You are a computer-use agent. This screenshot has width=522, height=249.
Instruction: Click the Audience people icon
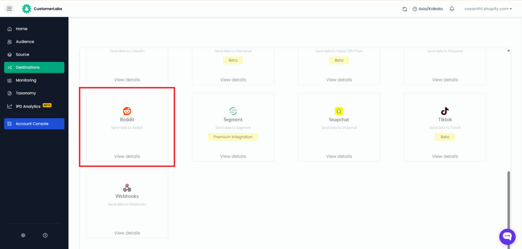point(10,42)
